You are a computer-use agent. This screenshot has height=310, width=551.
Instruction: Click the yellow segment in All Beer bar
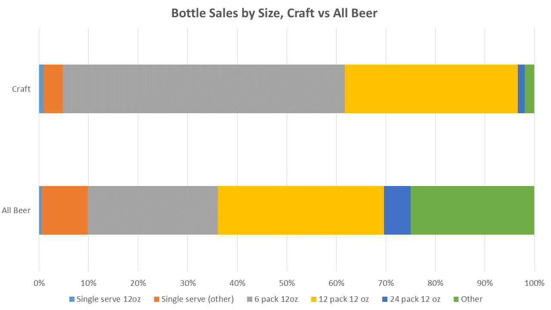coord(301,210)
